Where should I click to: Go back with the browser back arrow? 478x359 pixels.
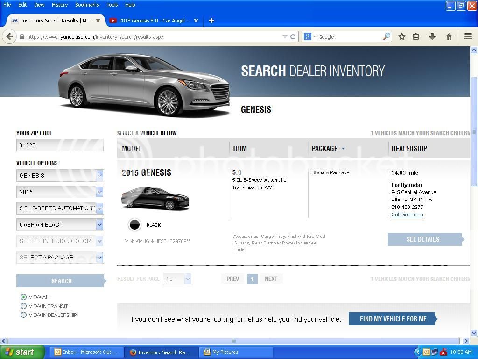click(9, 36)
